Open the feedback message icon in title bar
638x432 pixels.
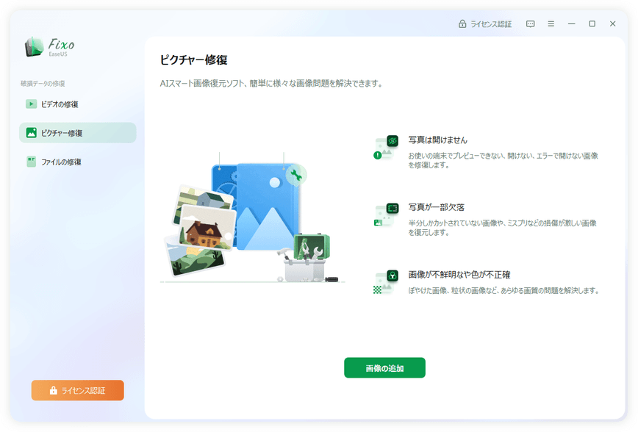pyautogui.click(x=530, y=24)
